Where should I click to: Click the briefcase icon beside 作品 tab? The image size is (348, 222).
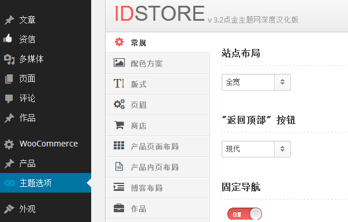pyautogui.click(x=119, y=208)
